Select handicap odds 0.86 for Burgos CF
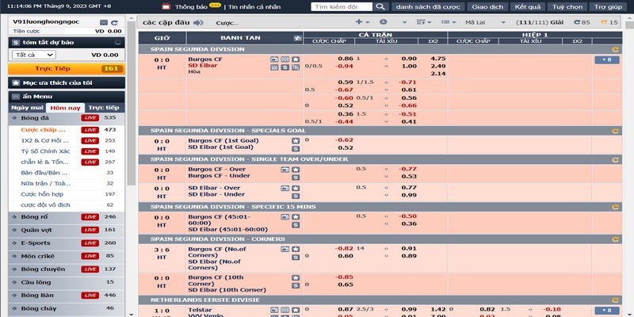This screenshot has height=317, width=634. (x=346, y=59)
